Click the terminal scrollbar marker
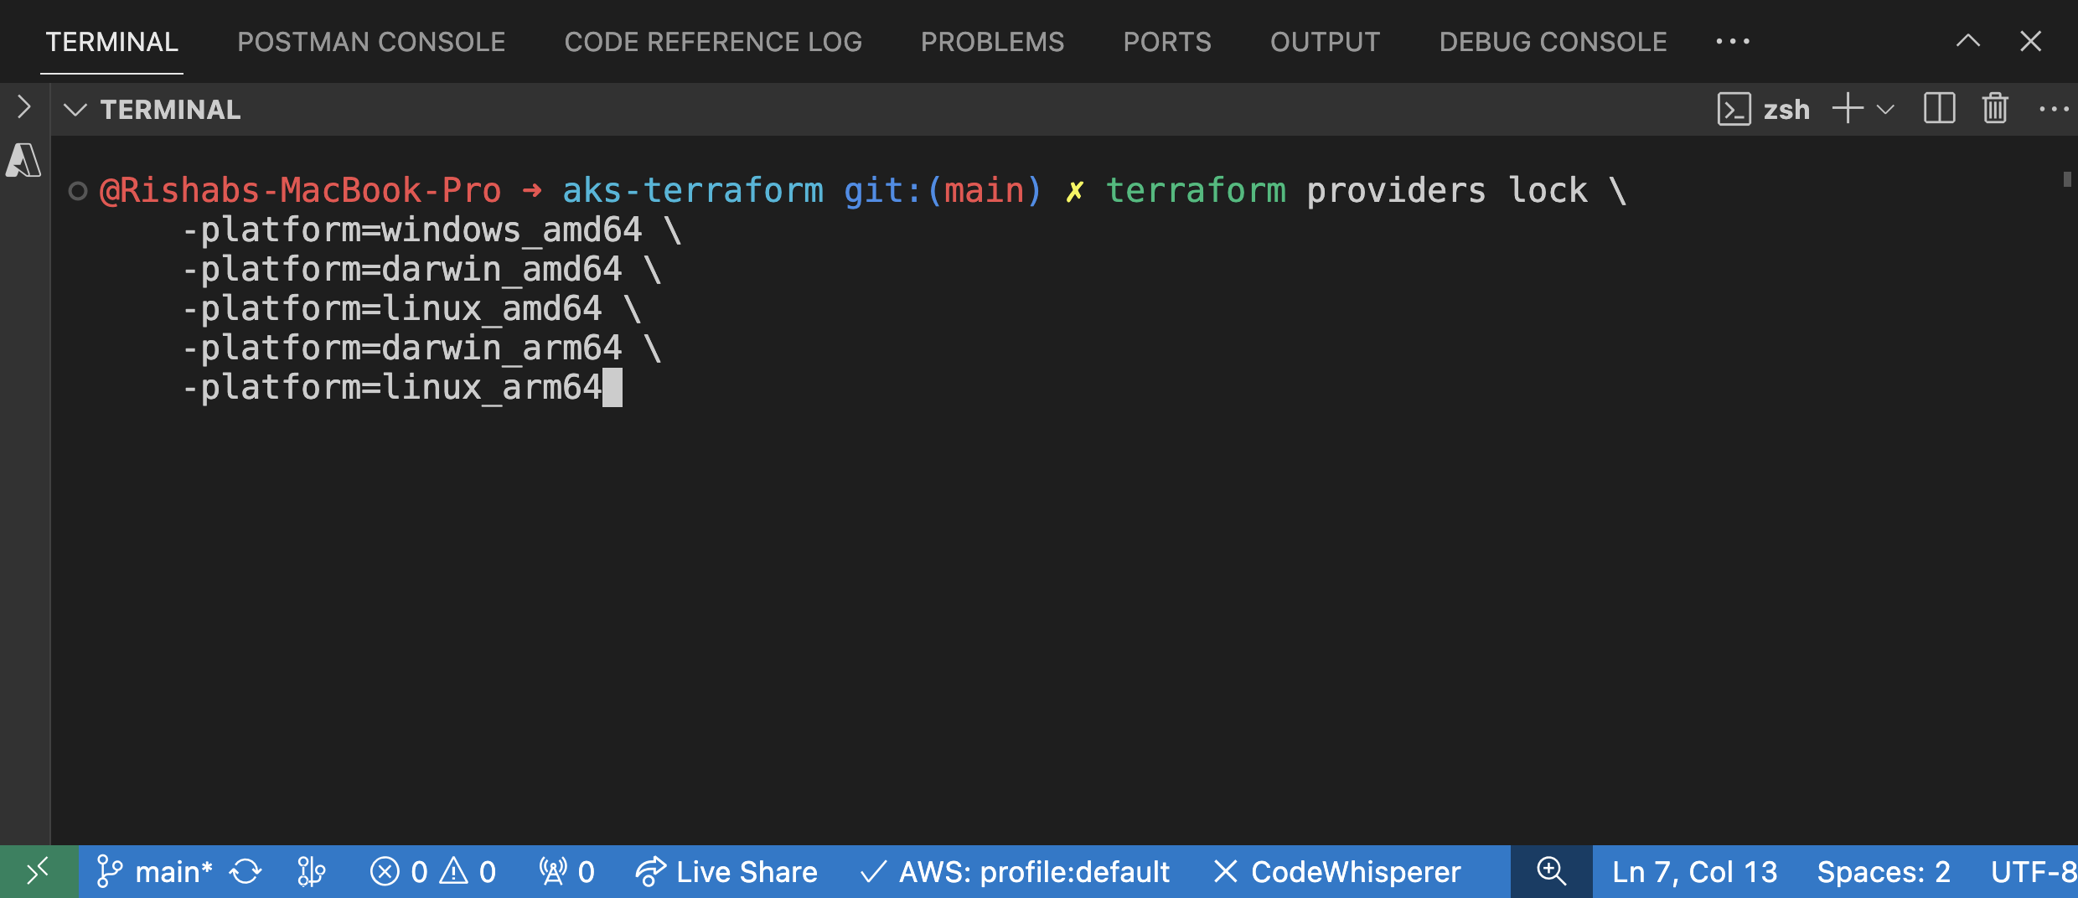This screenshot has width=2078, height=898. (2067, 178)
